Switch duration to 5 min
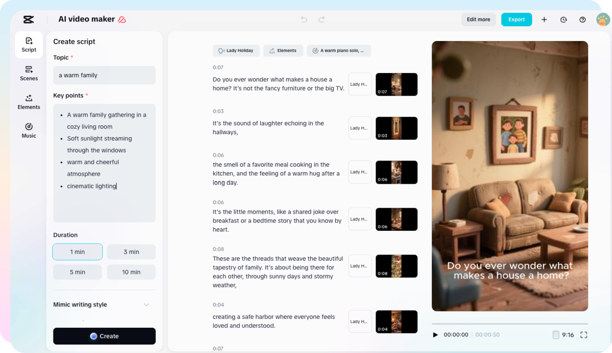 [77, 272]
